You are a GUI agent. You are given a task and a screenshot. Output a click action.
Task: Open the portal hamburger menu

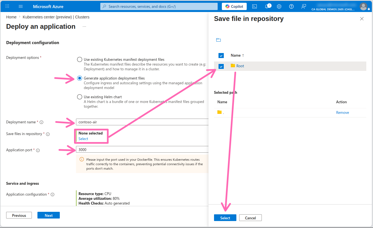click(x=21, y=6)
